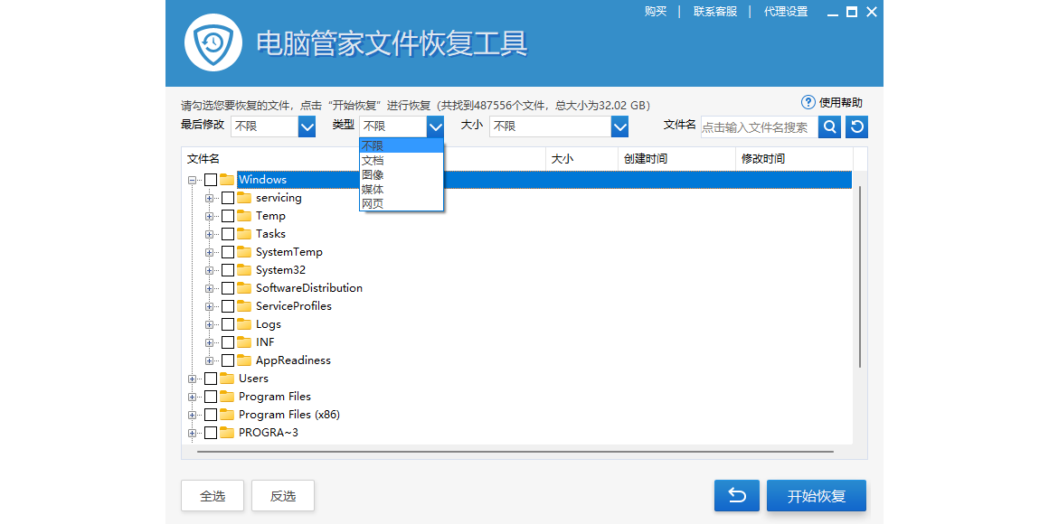Click the Users folder icon
This screenshot has width=1049, height=524.
tap(227, 379)
